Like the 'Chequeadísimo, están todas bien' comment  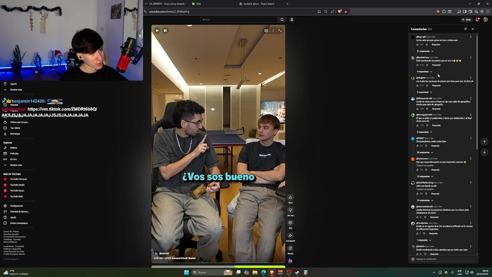[x=418, y=146]
